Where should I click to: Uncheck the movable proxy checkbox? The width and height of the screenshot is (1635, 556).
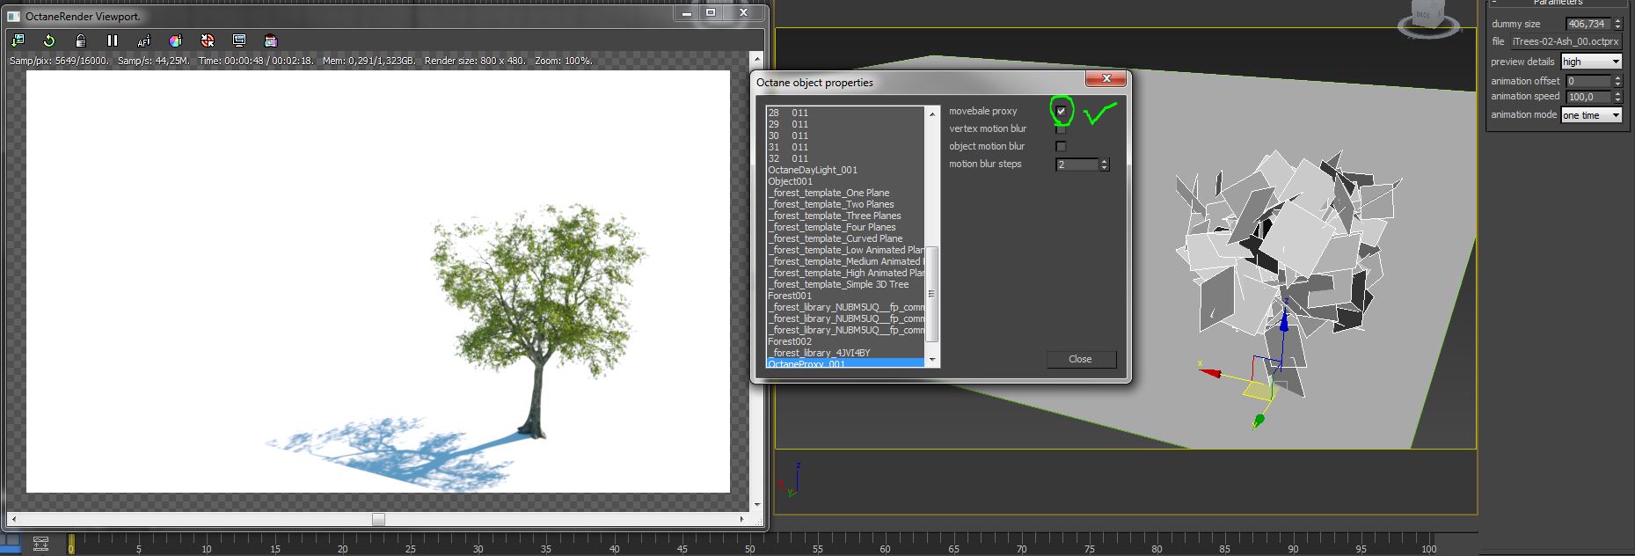1061,111
